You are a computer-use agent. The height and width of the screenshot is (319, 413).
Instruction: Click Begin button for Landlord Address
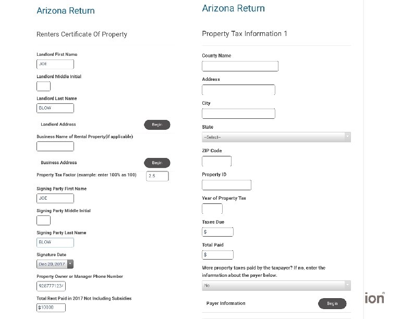tap(157, 125)
